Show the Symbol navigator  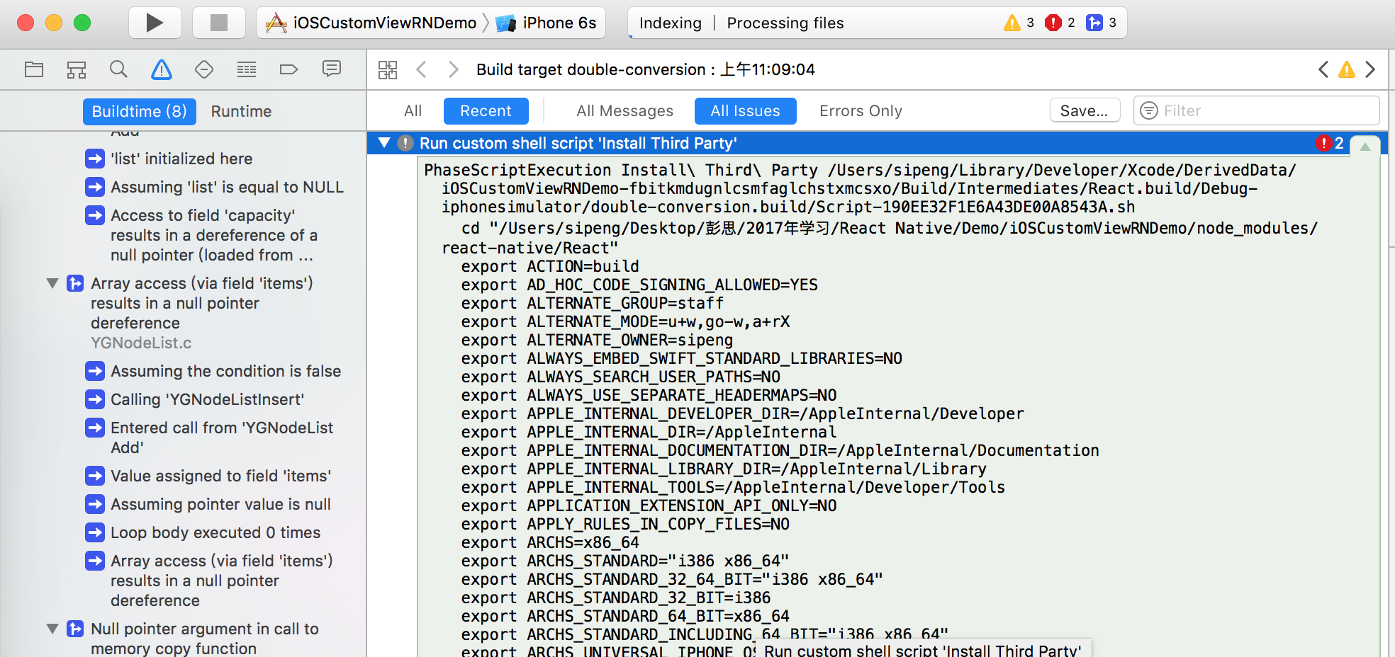(x=77, y=69)
